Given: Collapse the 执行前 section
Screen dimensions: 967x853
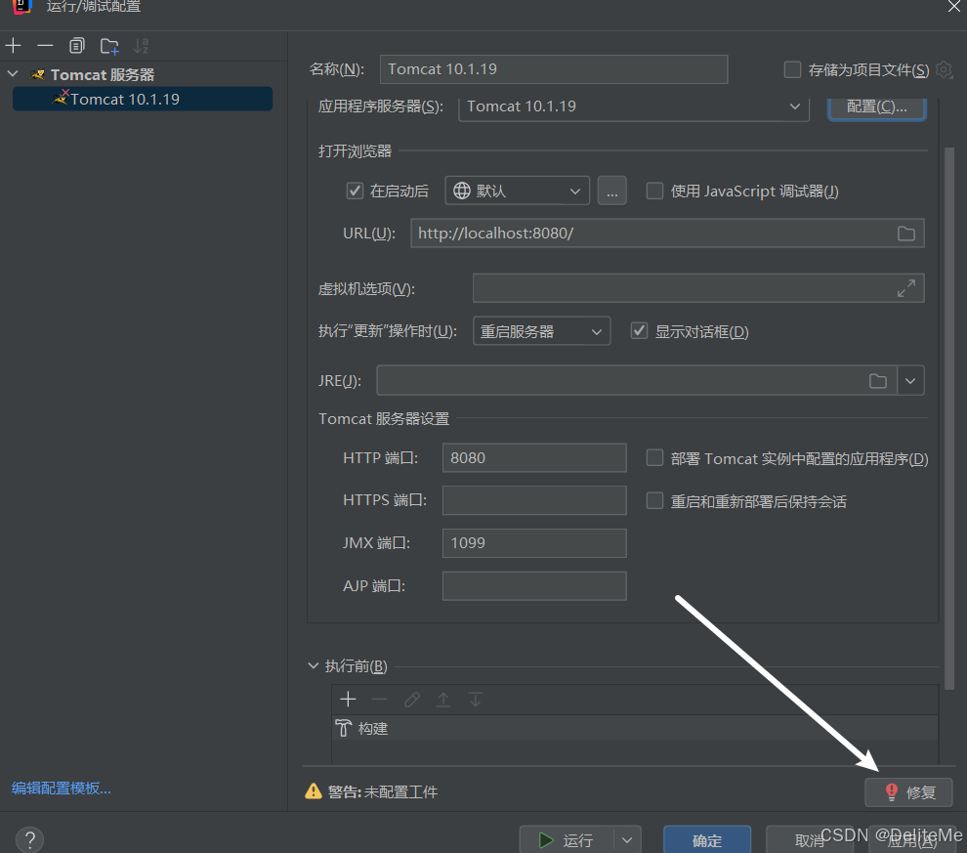Looking at the screenshot, I should (314, 666).
